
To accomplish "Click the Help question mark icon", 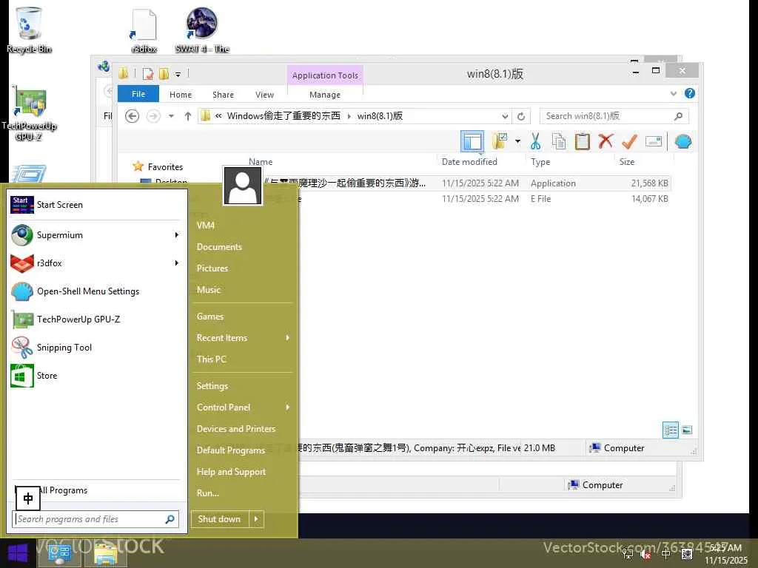I will (690, 93).
